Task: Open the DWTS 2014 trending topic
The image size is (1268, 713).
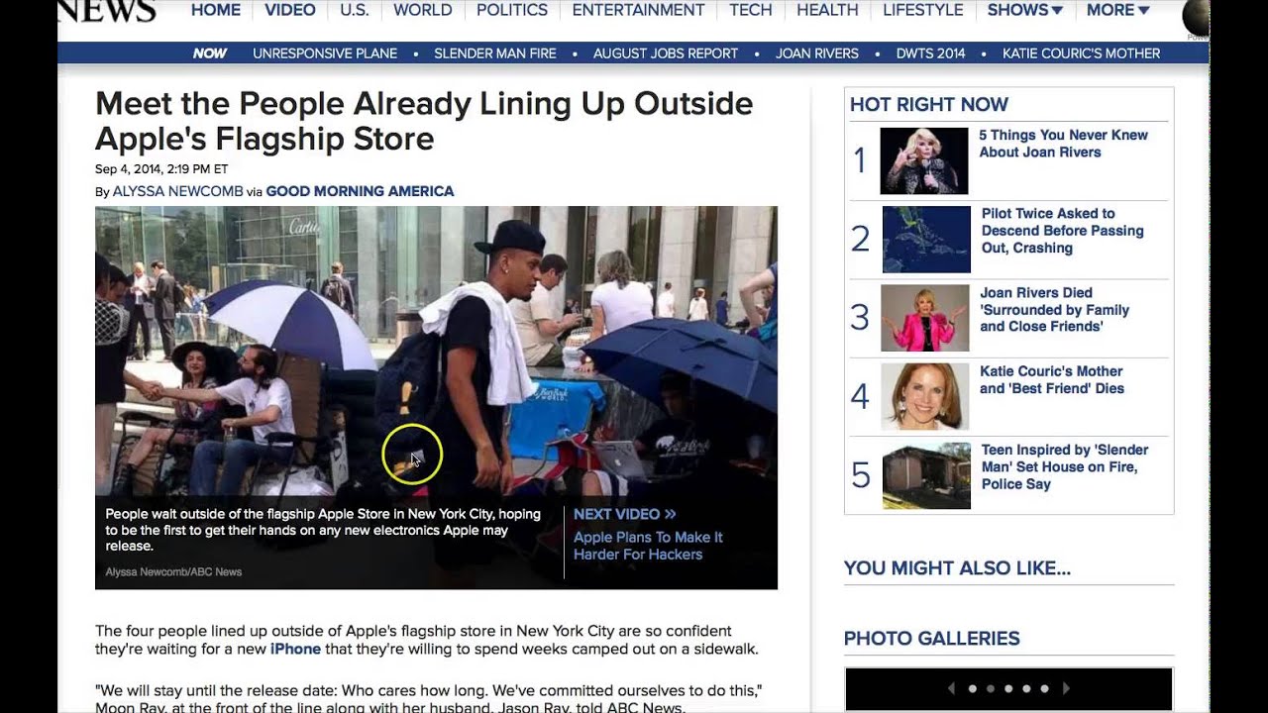Action: [x=930, y=53]
